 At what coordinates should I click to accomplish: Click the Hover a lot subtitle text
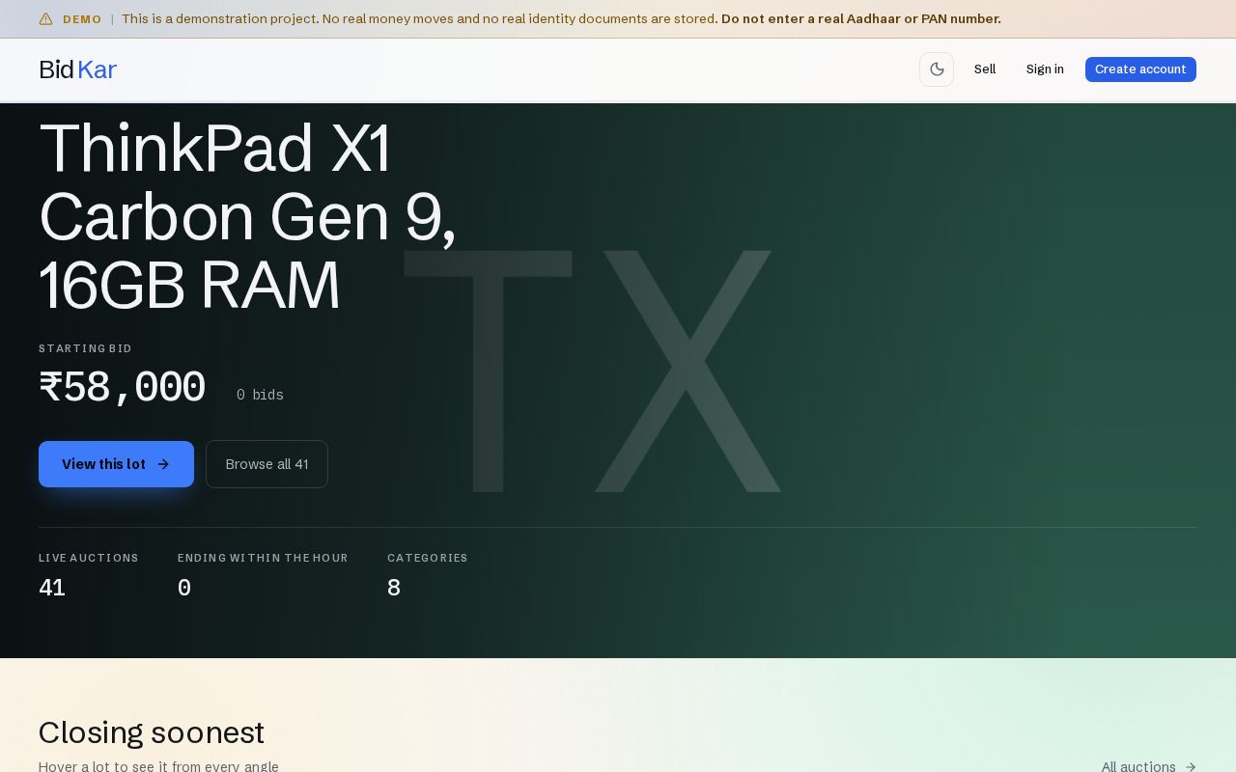(158, 766)
